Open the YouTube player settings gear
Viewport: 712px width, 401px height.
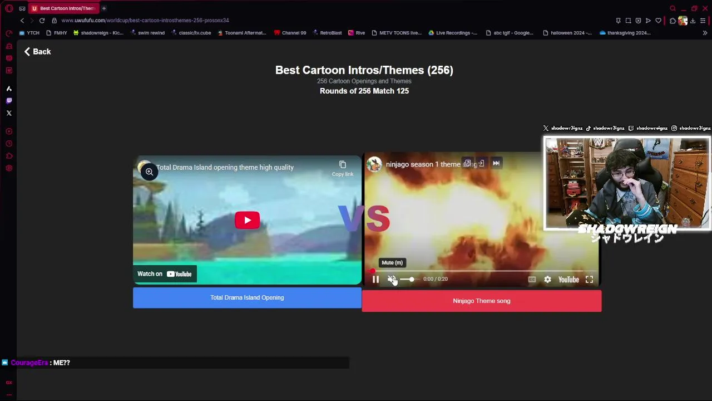pyautogui.click(x=547, y=280)
